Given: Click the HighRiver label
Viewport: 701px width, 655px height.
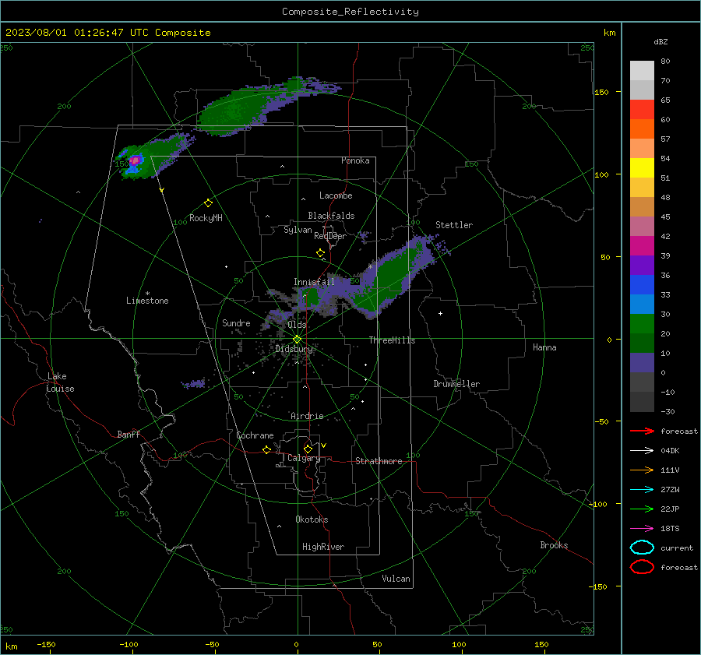Looking at the screenshot, I should 323,547.
